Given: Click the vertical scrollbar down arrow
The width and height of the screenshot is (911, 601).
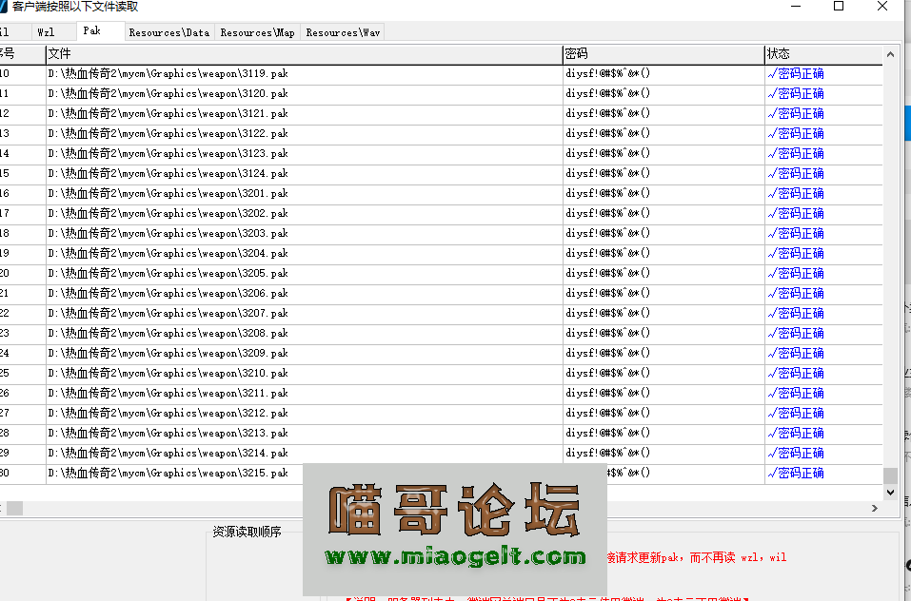Looking at the screenshot, I should pos(889,491).
